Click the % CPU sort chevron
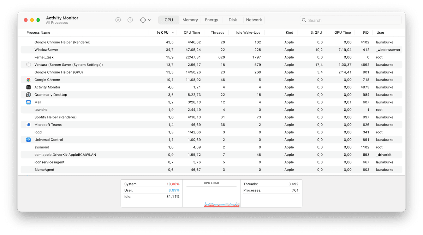This screenshot has width=423, height=235. tap(173, 32)
